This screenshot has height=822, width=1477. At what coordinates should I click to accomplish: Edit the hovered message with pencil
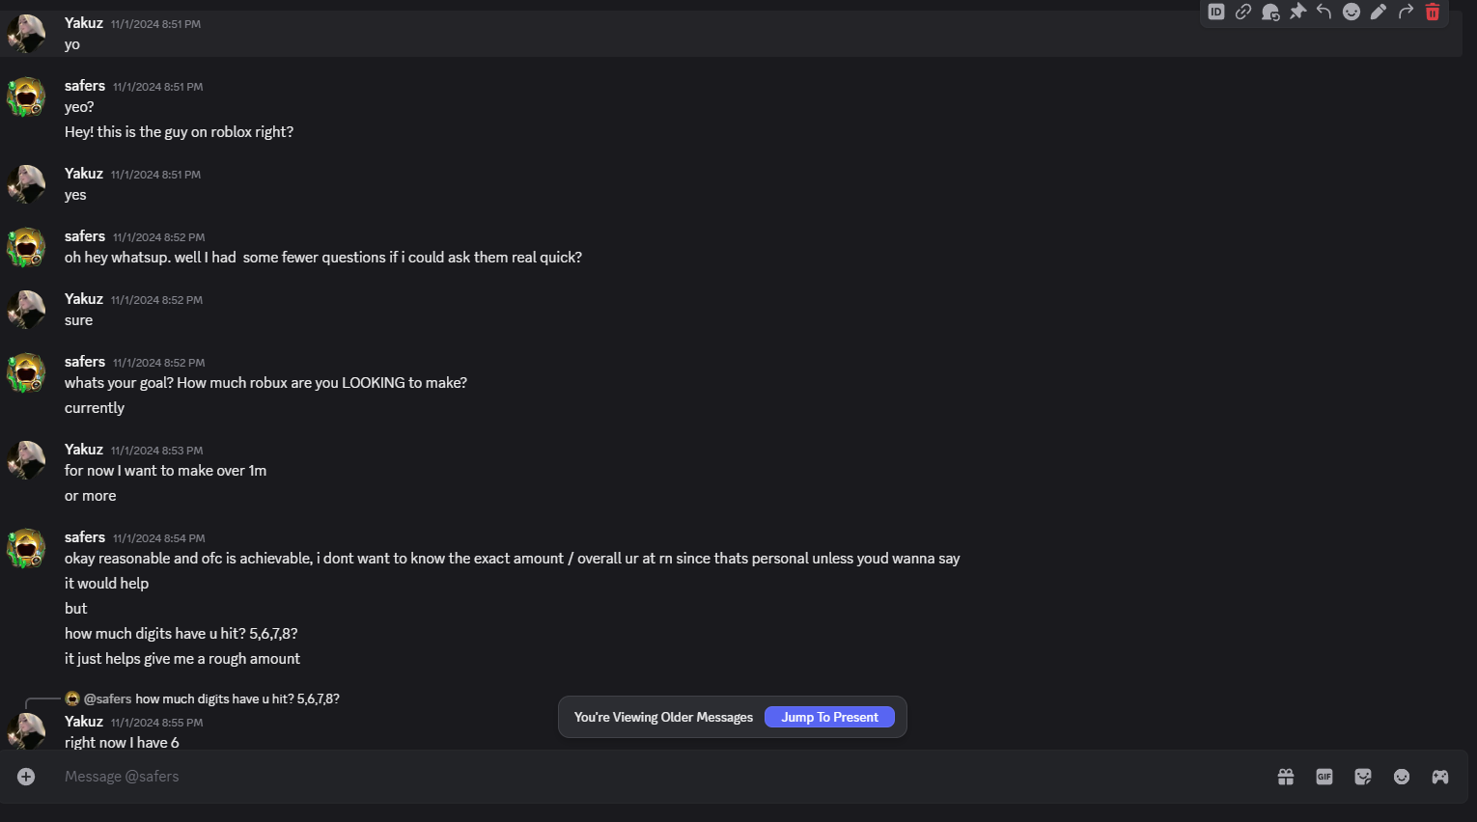click(1379, 12)
